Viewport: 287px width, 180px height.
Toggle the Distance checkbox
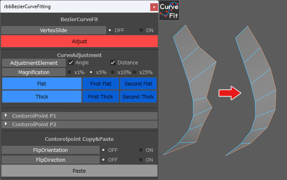coord(113,63)
